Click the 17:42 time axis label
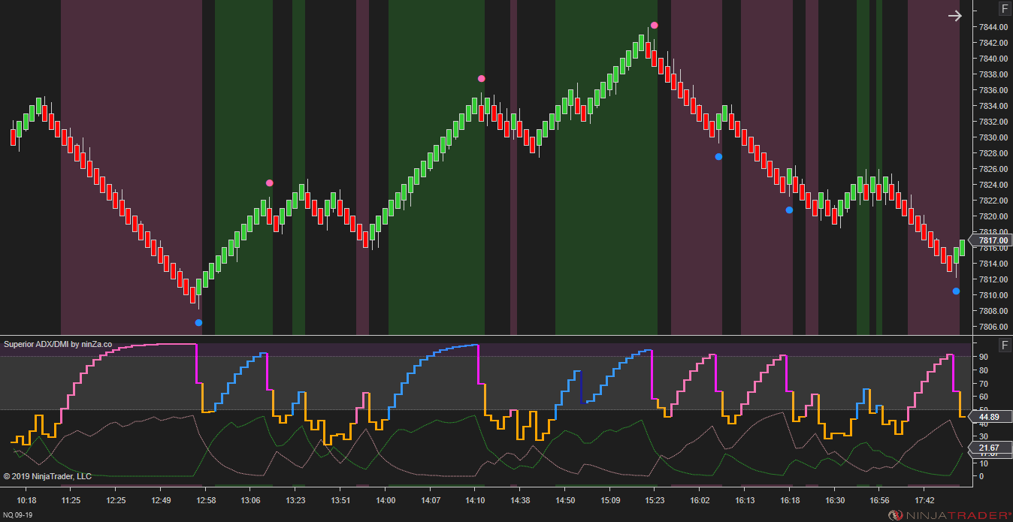This screenshot has height=522, width=1013. click(x=924, y=500)
